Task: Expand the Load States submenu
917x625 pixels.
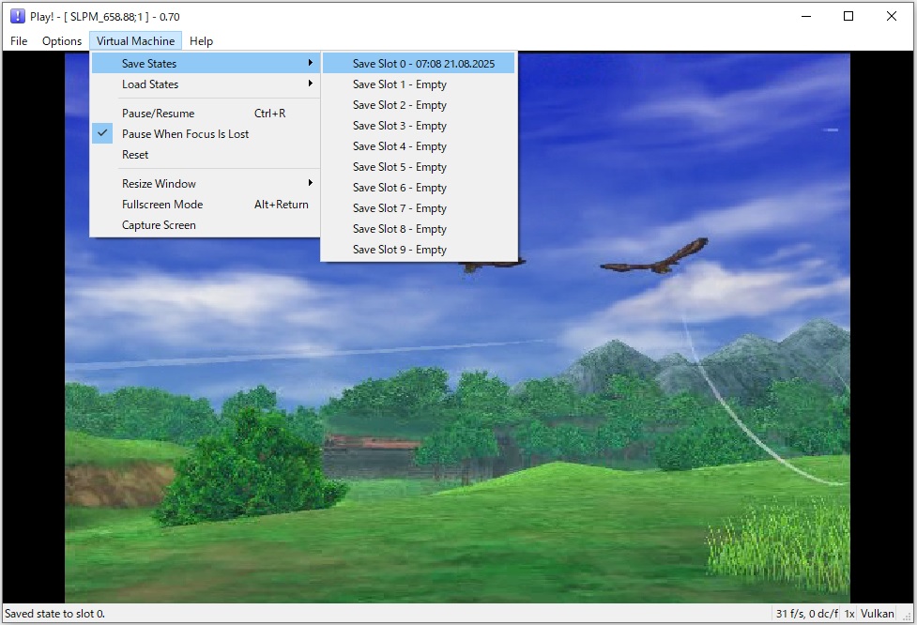Action: (x=206, y=84)
